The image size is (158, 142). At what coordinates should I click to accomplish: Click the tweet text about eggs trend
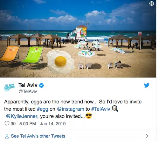[73, 109]
